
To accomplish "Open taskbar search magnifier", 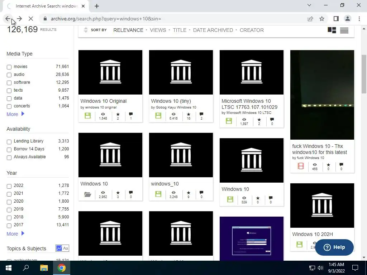I will pos(26,268).
